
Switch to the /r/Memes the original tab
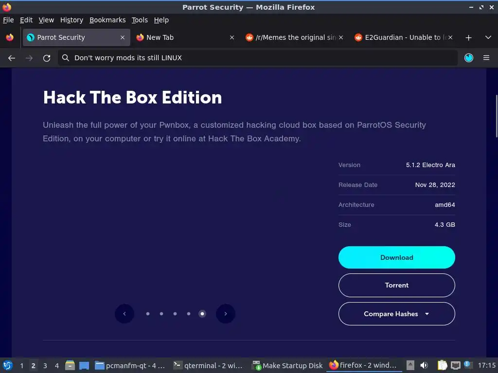coord(295,37)
